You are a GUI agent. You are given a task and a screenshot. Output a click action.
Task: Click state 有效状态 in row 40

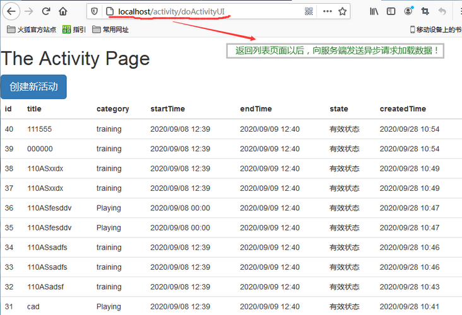pyautogui.click(x=345, y=129)
